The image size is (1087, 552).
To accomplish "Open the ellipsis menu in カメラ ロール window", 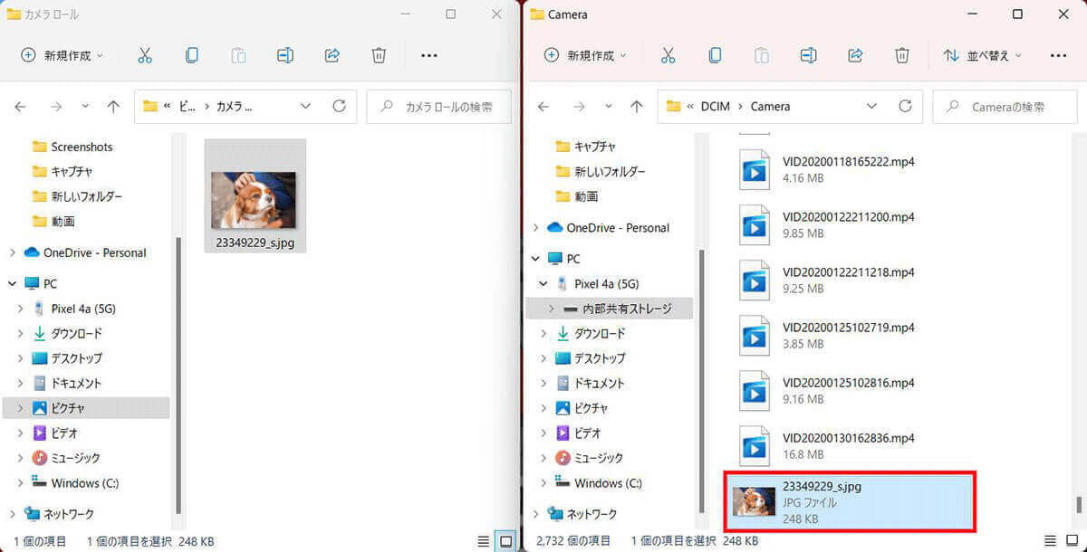I will [429, 56].
